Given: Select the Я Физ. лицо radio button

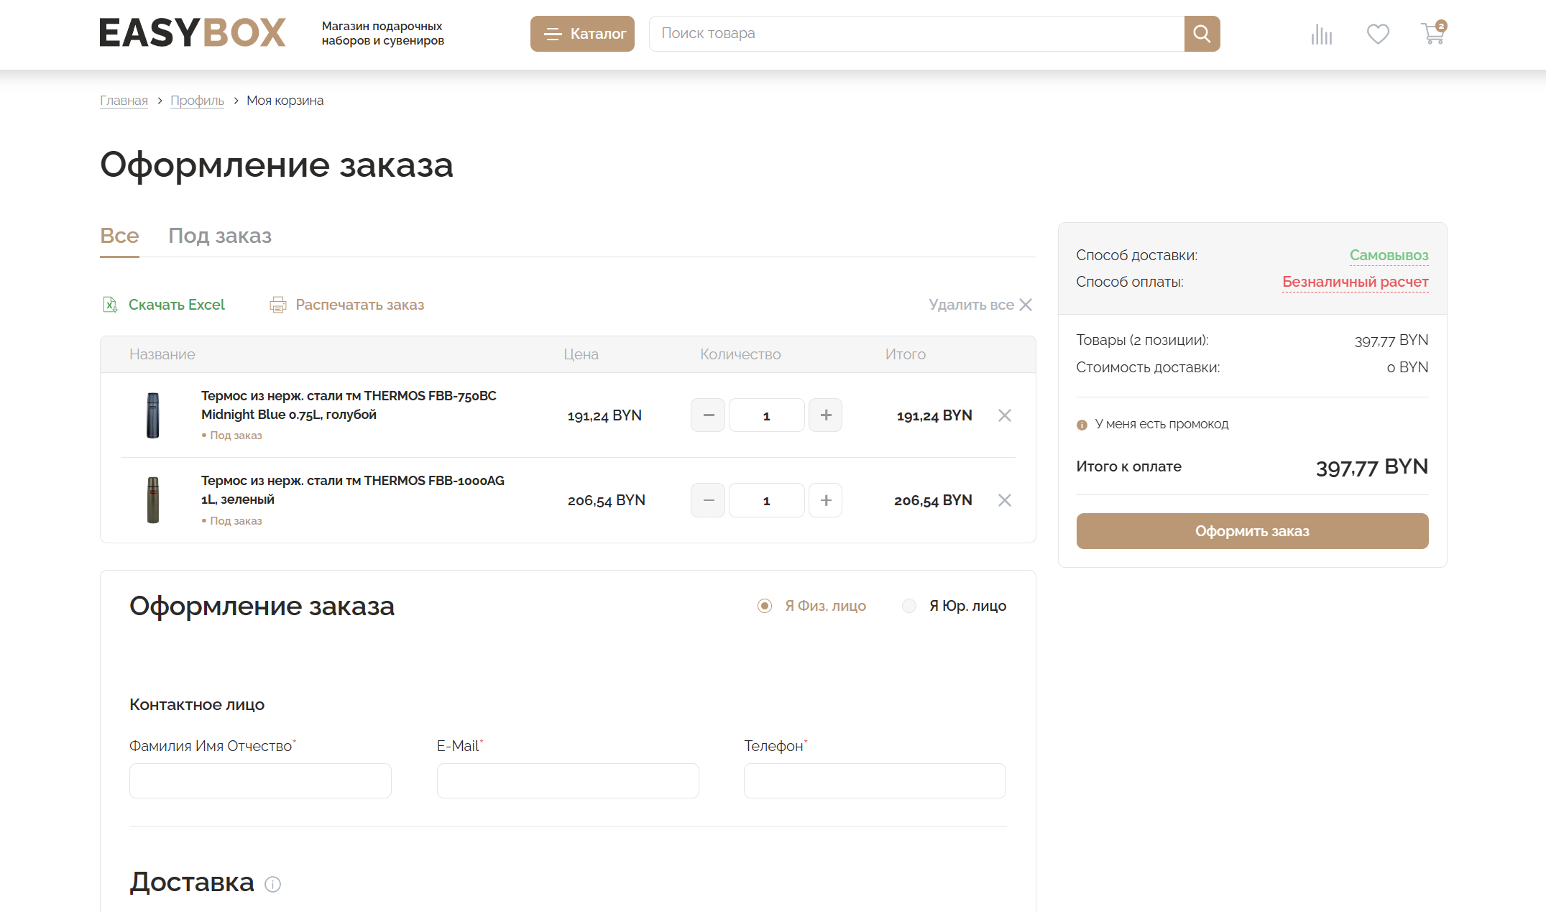Looking at the screenshot, I should [765, 606].
